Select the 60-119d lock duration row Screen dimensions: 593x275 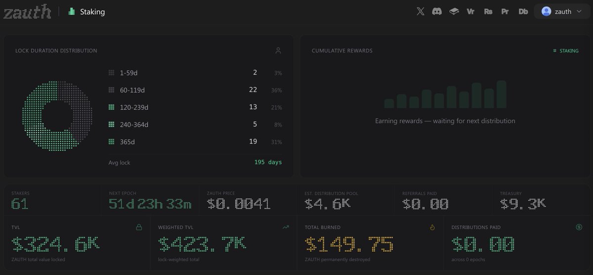(x=195, y=90)
